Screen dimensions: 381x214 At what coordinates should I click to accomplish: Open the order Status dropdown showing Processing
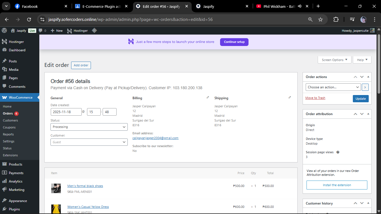[89, 127]
